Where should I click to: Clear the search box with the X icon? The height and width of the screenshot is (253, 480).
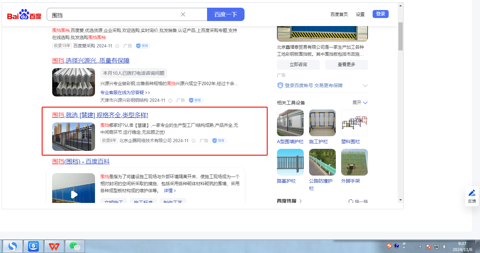coord(183,14)
